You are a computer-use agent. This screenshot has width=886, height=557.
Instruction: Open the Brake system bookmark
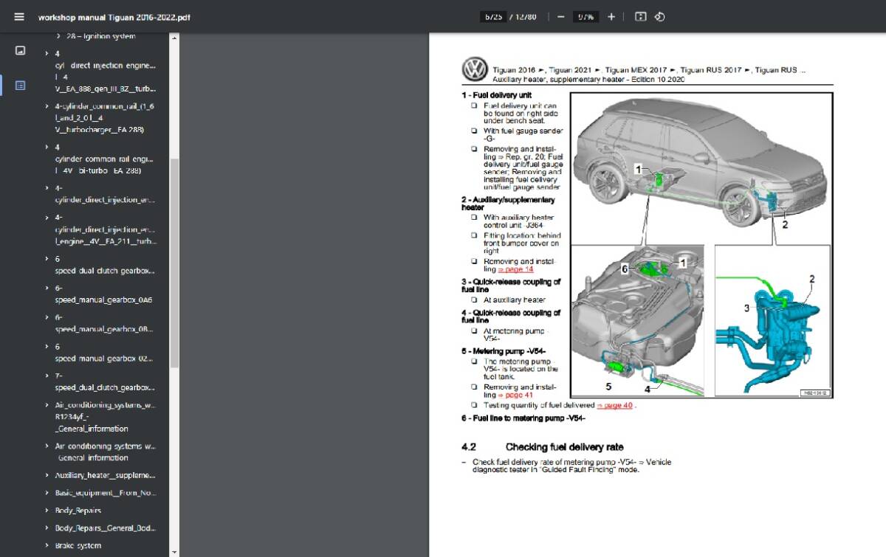pyautogui.click(x=78, y=546)
